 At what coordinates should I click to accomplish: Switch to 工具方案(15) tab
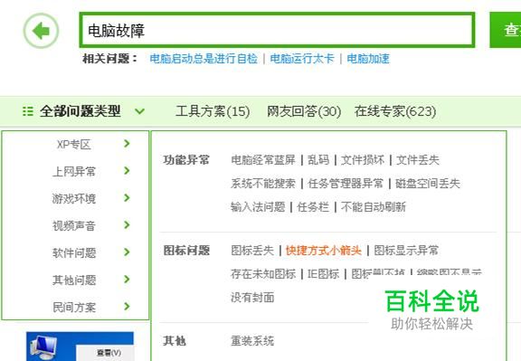click(x=213, y=111)
